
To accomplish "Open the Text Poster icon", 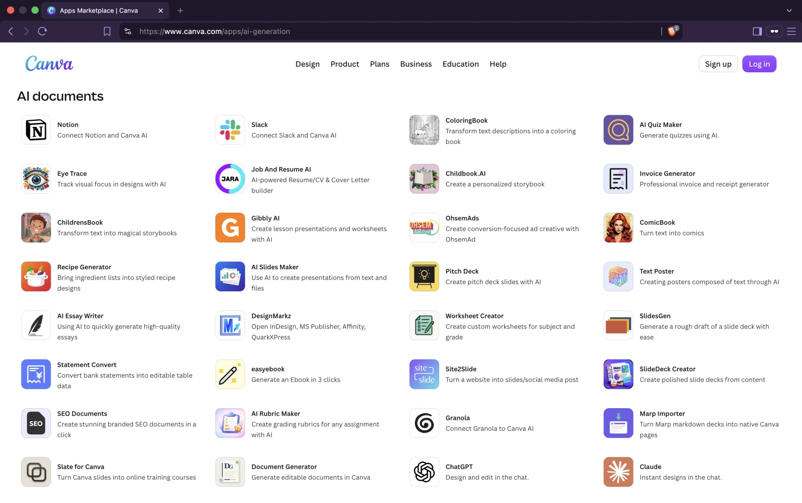I will pos(619,276).
